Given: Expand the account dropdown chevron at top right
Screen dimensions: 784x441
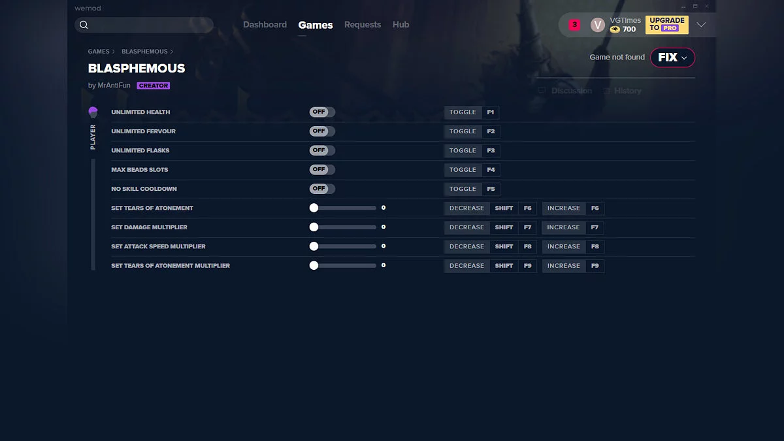Looking at the screenshot, I should pyautogui.click(x=700, y=24).
